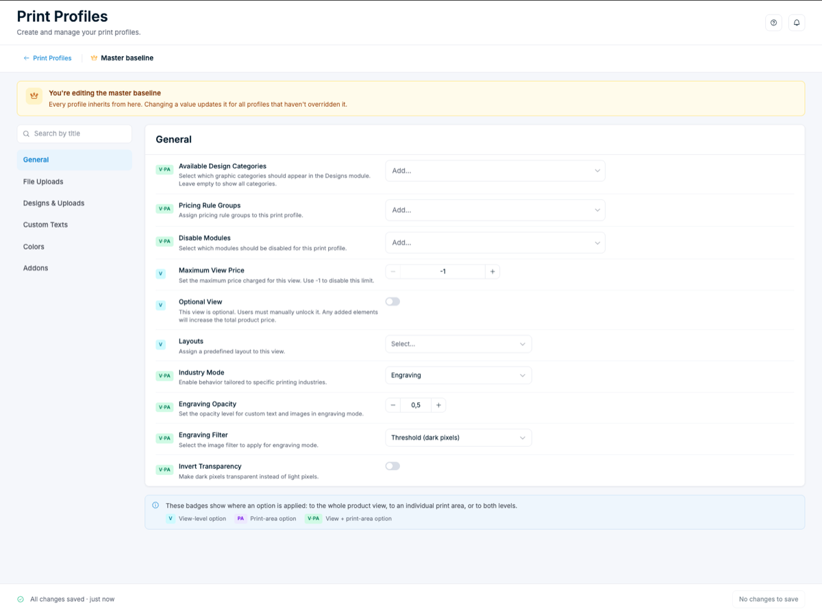Click the V badge for View-level option legend

click(171, 519)
